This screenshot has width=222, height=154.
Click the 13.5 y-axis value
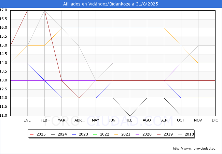(3, 72)
